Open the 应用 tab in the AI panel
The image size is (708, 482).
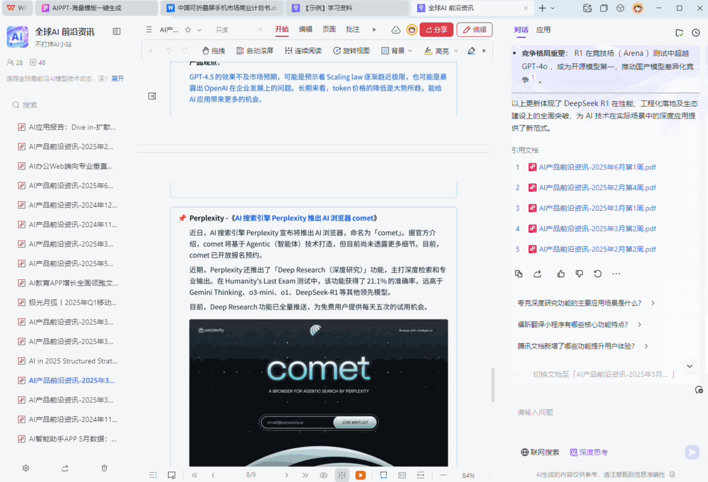[x=543, y=30]
